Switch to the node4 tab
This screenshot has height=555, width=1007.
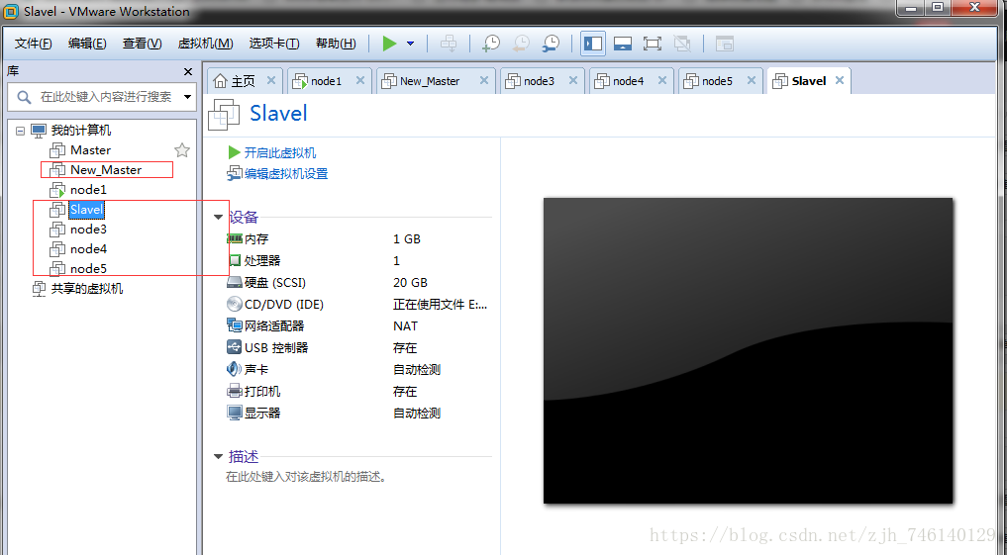pyautogui.click(x=628, y=81)
